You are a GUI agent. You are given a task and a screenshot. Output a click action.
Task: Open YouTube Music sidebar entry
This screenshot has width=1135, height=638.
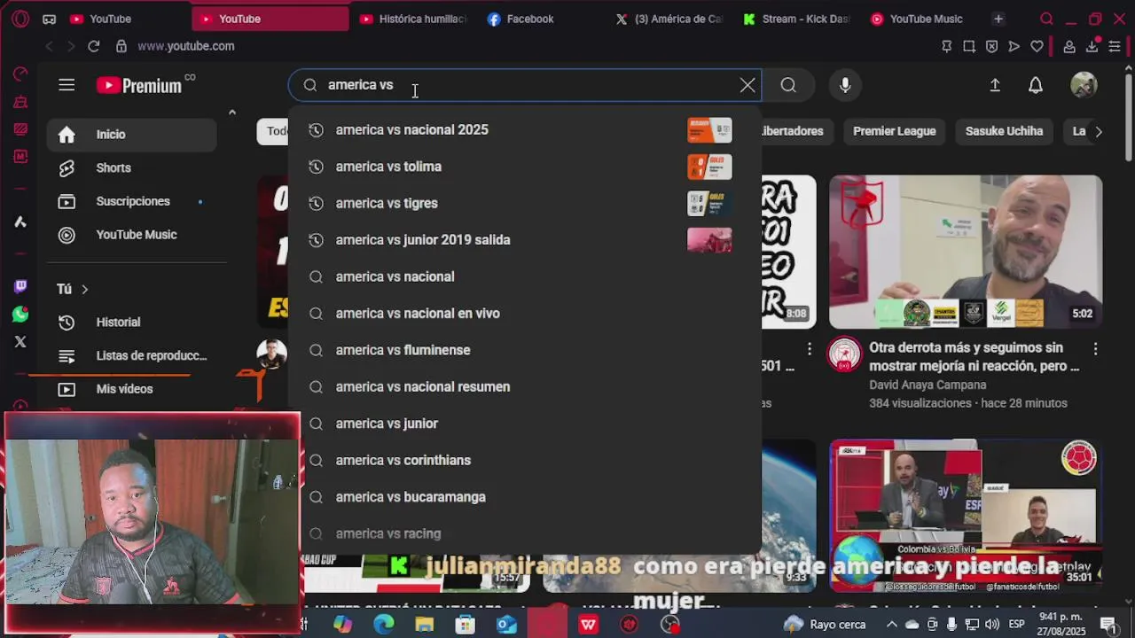131,235
